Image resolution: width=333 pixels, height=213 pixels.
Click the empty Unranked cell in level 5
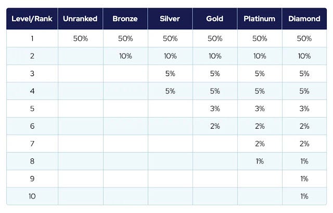[80, 109]
